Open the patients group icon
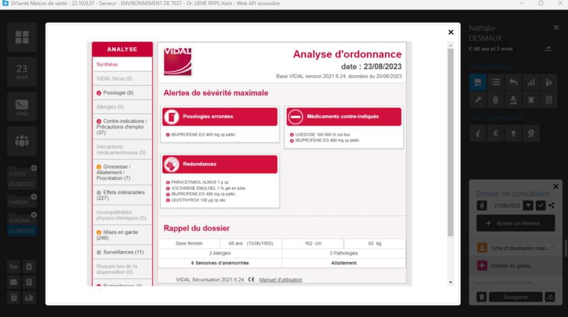 [x=22, y=141]
